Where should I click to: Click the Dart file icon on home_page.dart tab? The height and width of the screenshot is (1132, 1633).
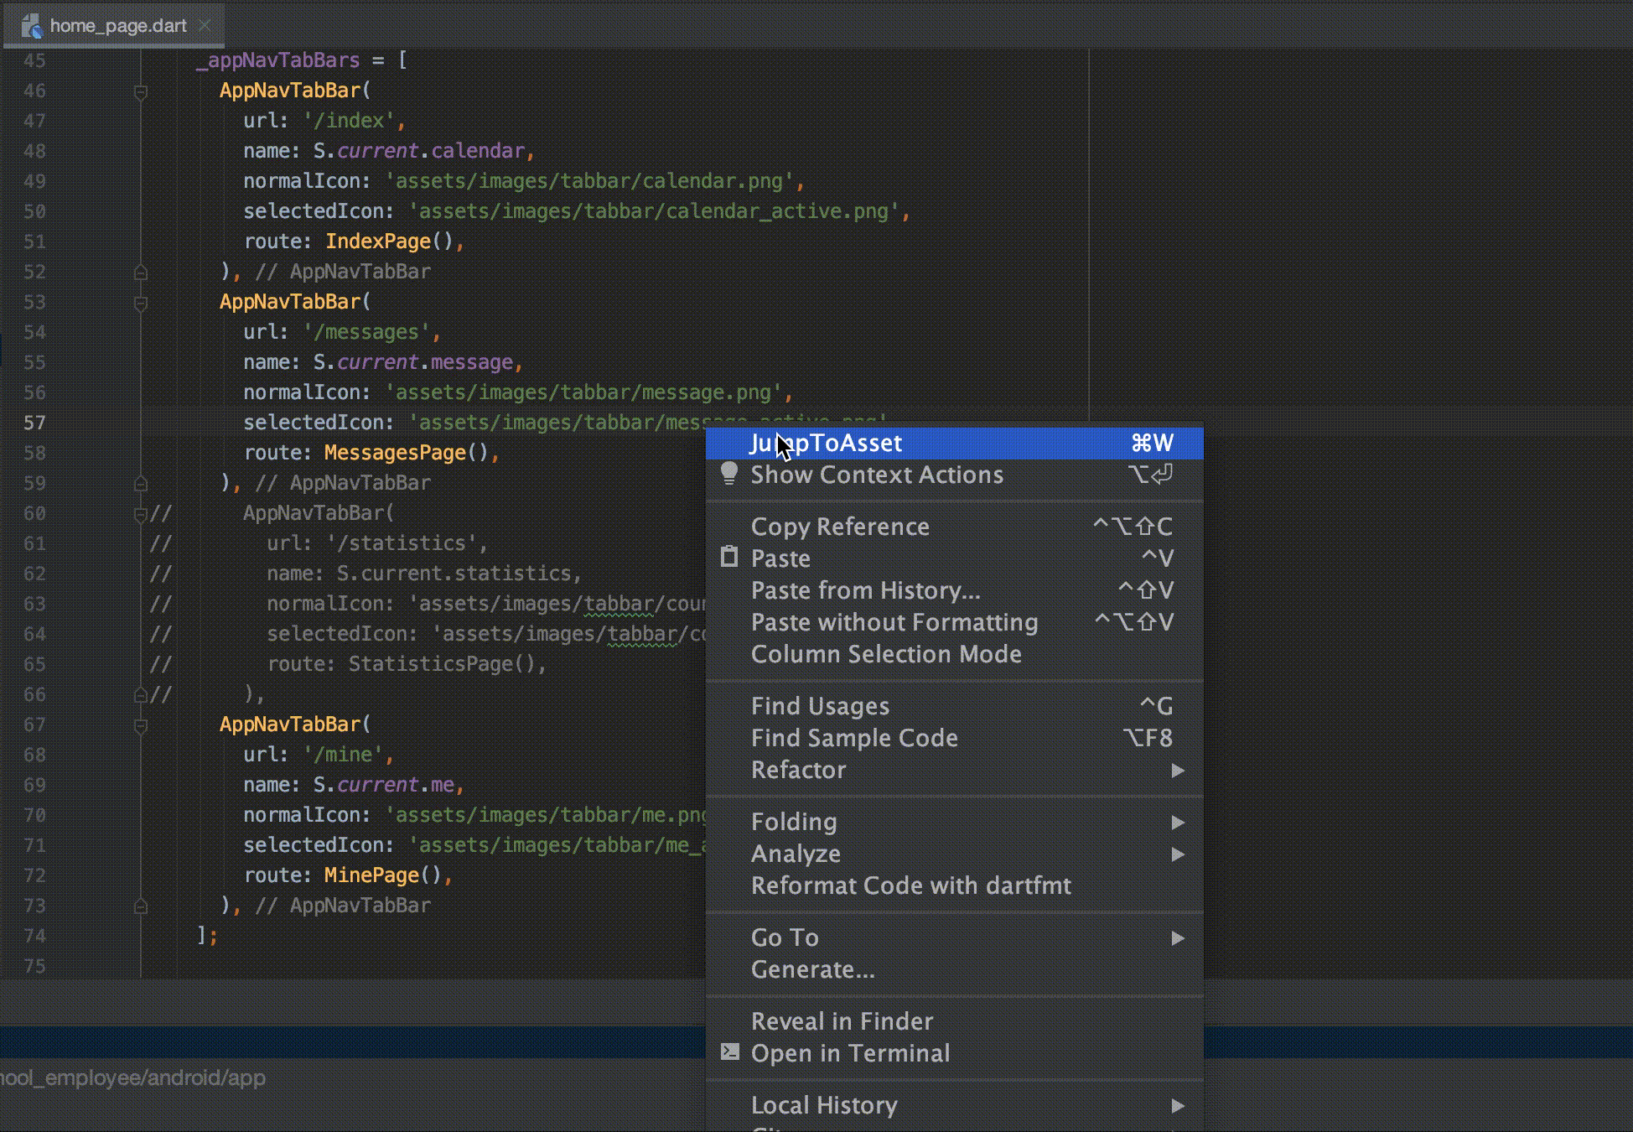click(31, 26)
